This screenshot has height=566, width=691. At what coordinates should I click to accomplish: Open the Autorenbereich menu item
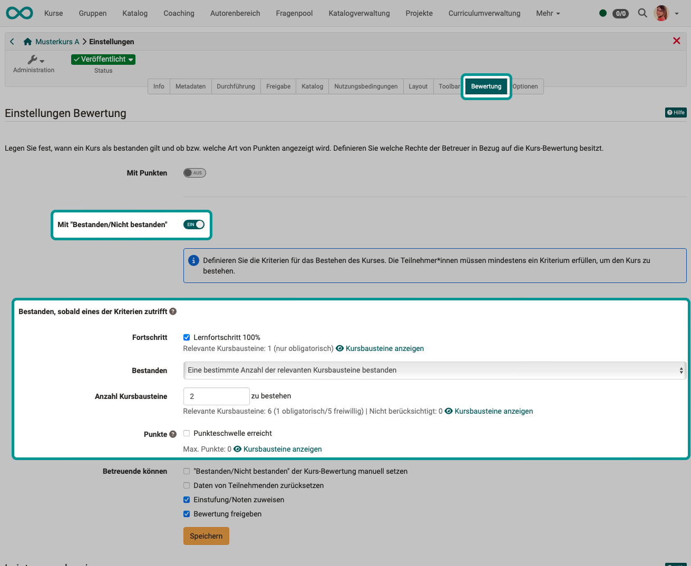(235, 13)
